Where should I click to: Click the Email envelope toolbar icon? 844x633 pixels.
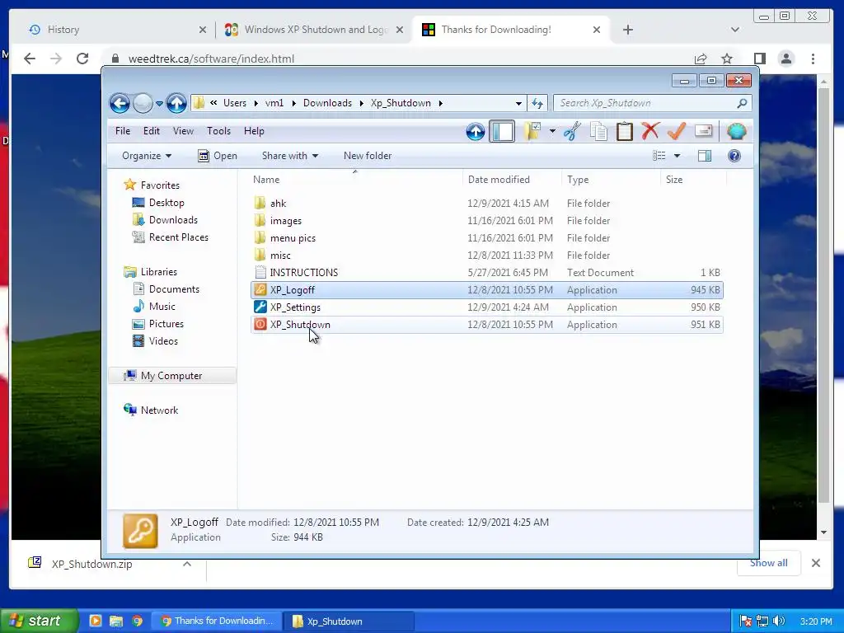(704, 131)
